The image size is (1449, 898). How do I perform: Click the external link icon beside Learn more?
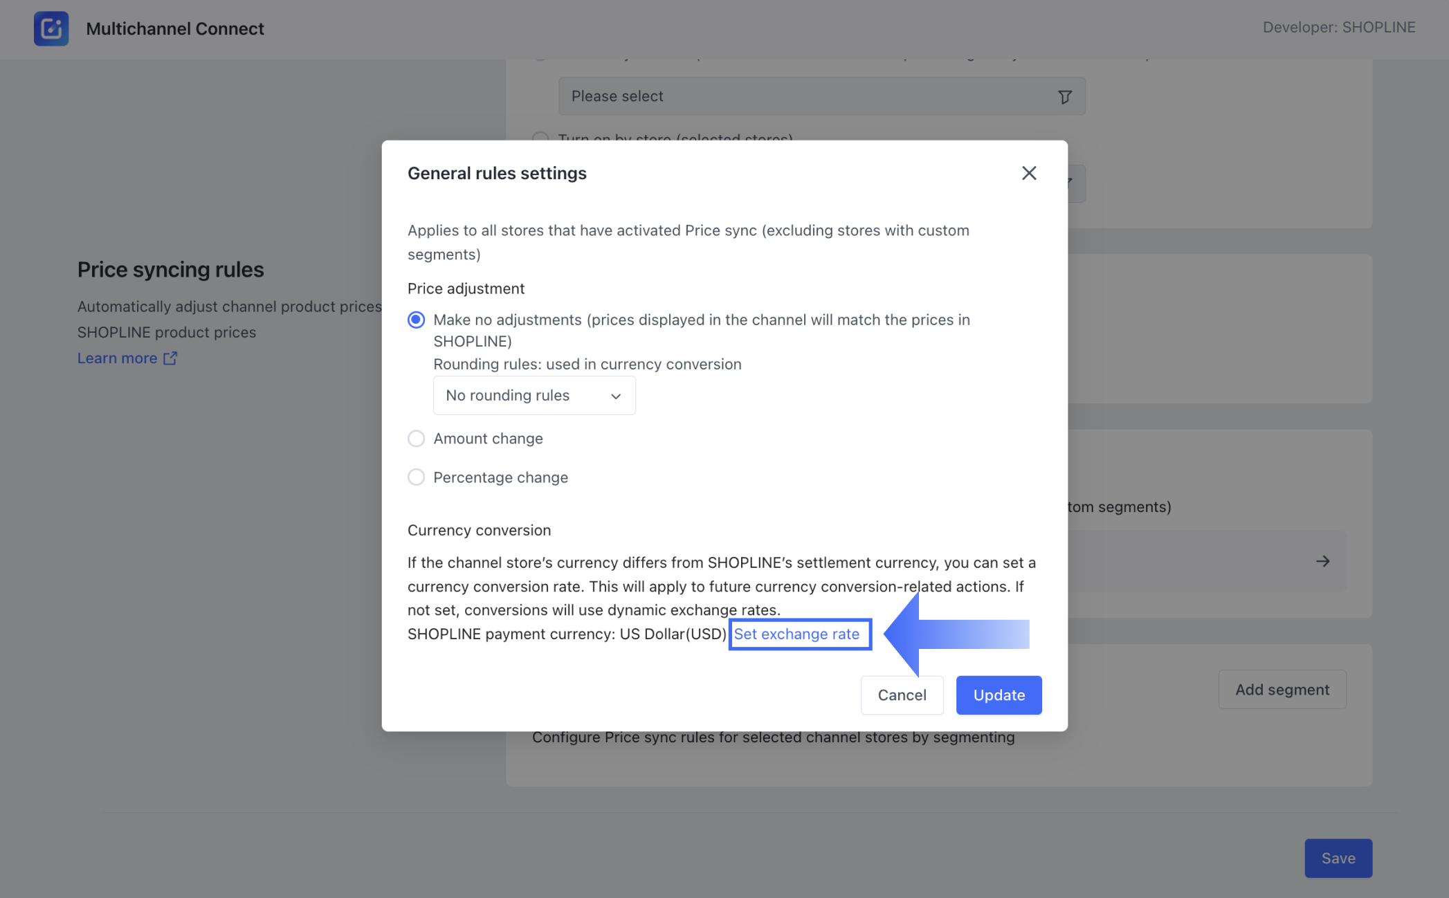[170, 358]
